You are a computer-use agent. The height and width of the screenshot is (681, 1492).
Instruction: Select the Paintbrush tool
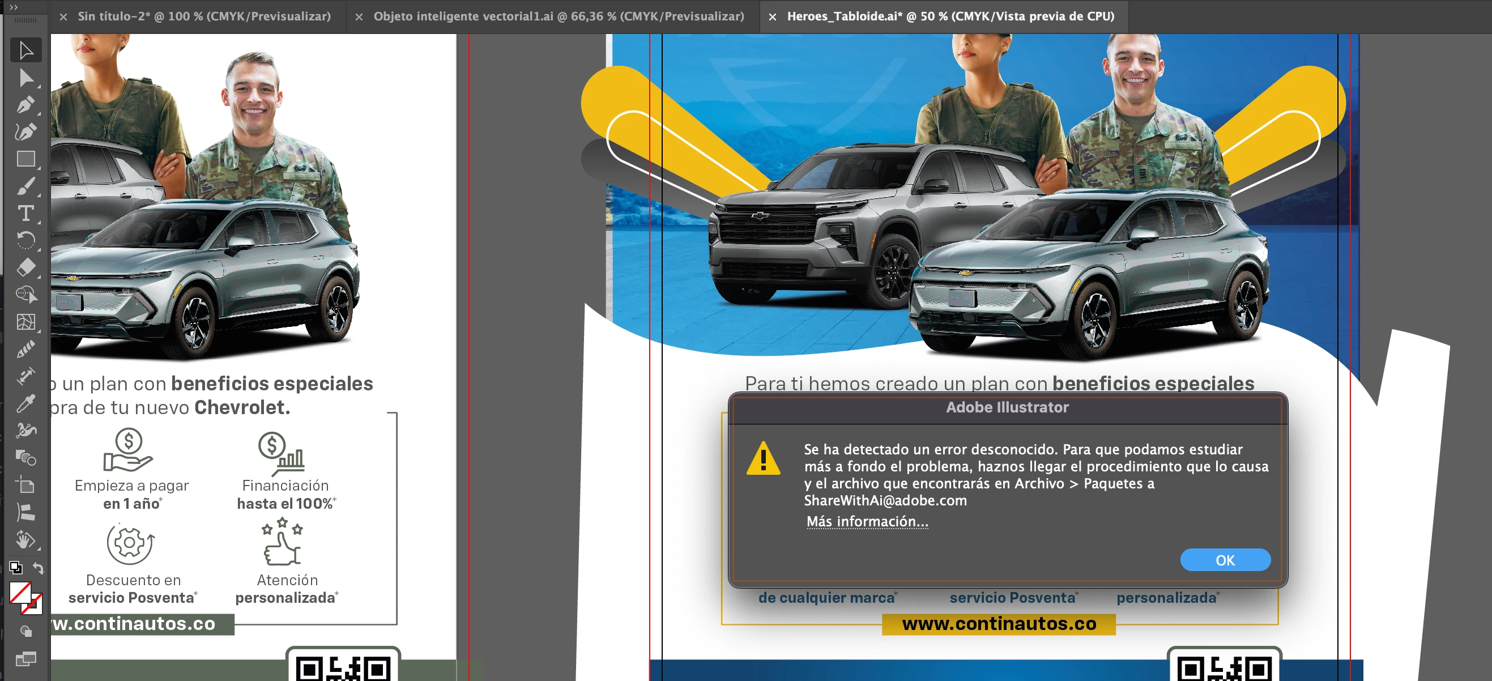(25, 186)
